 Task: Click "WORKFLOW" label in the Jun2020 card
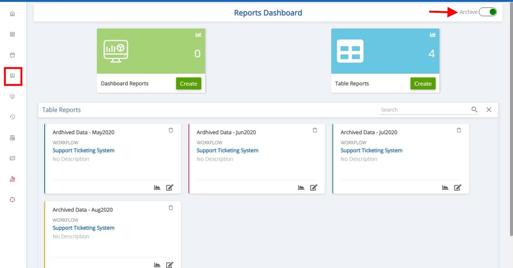[210, 143]
